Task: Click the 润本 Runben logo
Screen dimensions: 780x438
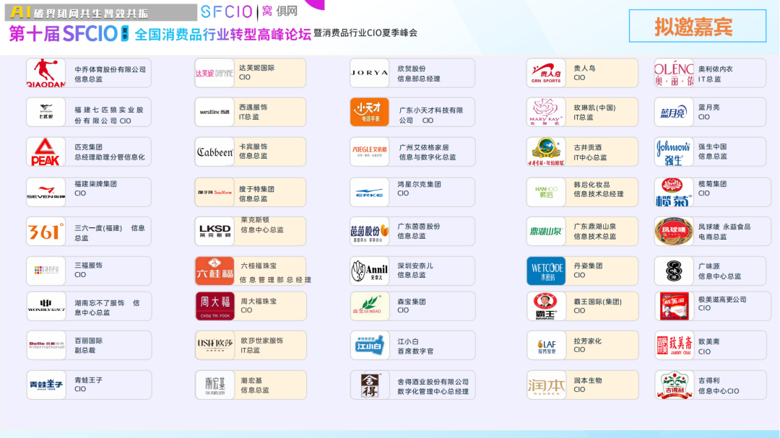Action: tap(546, 385)
